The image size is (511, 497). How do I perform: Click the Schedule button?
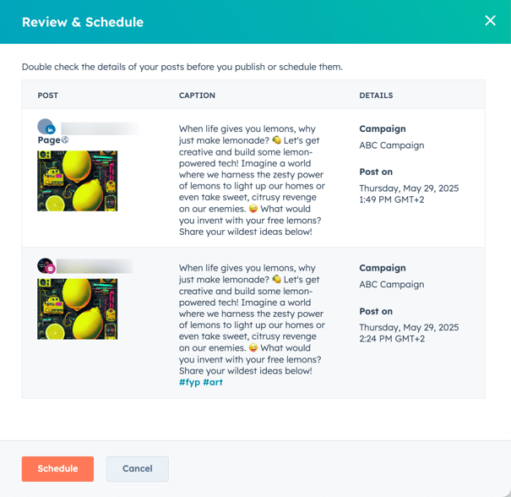pos(57,468)
